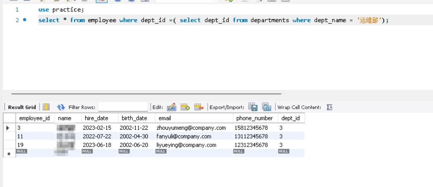Place the cursor on the 'use practice;' statement

tap(61, 10)
